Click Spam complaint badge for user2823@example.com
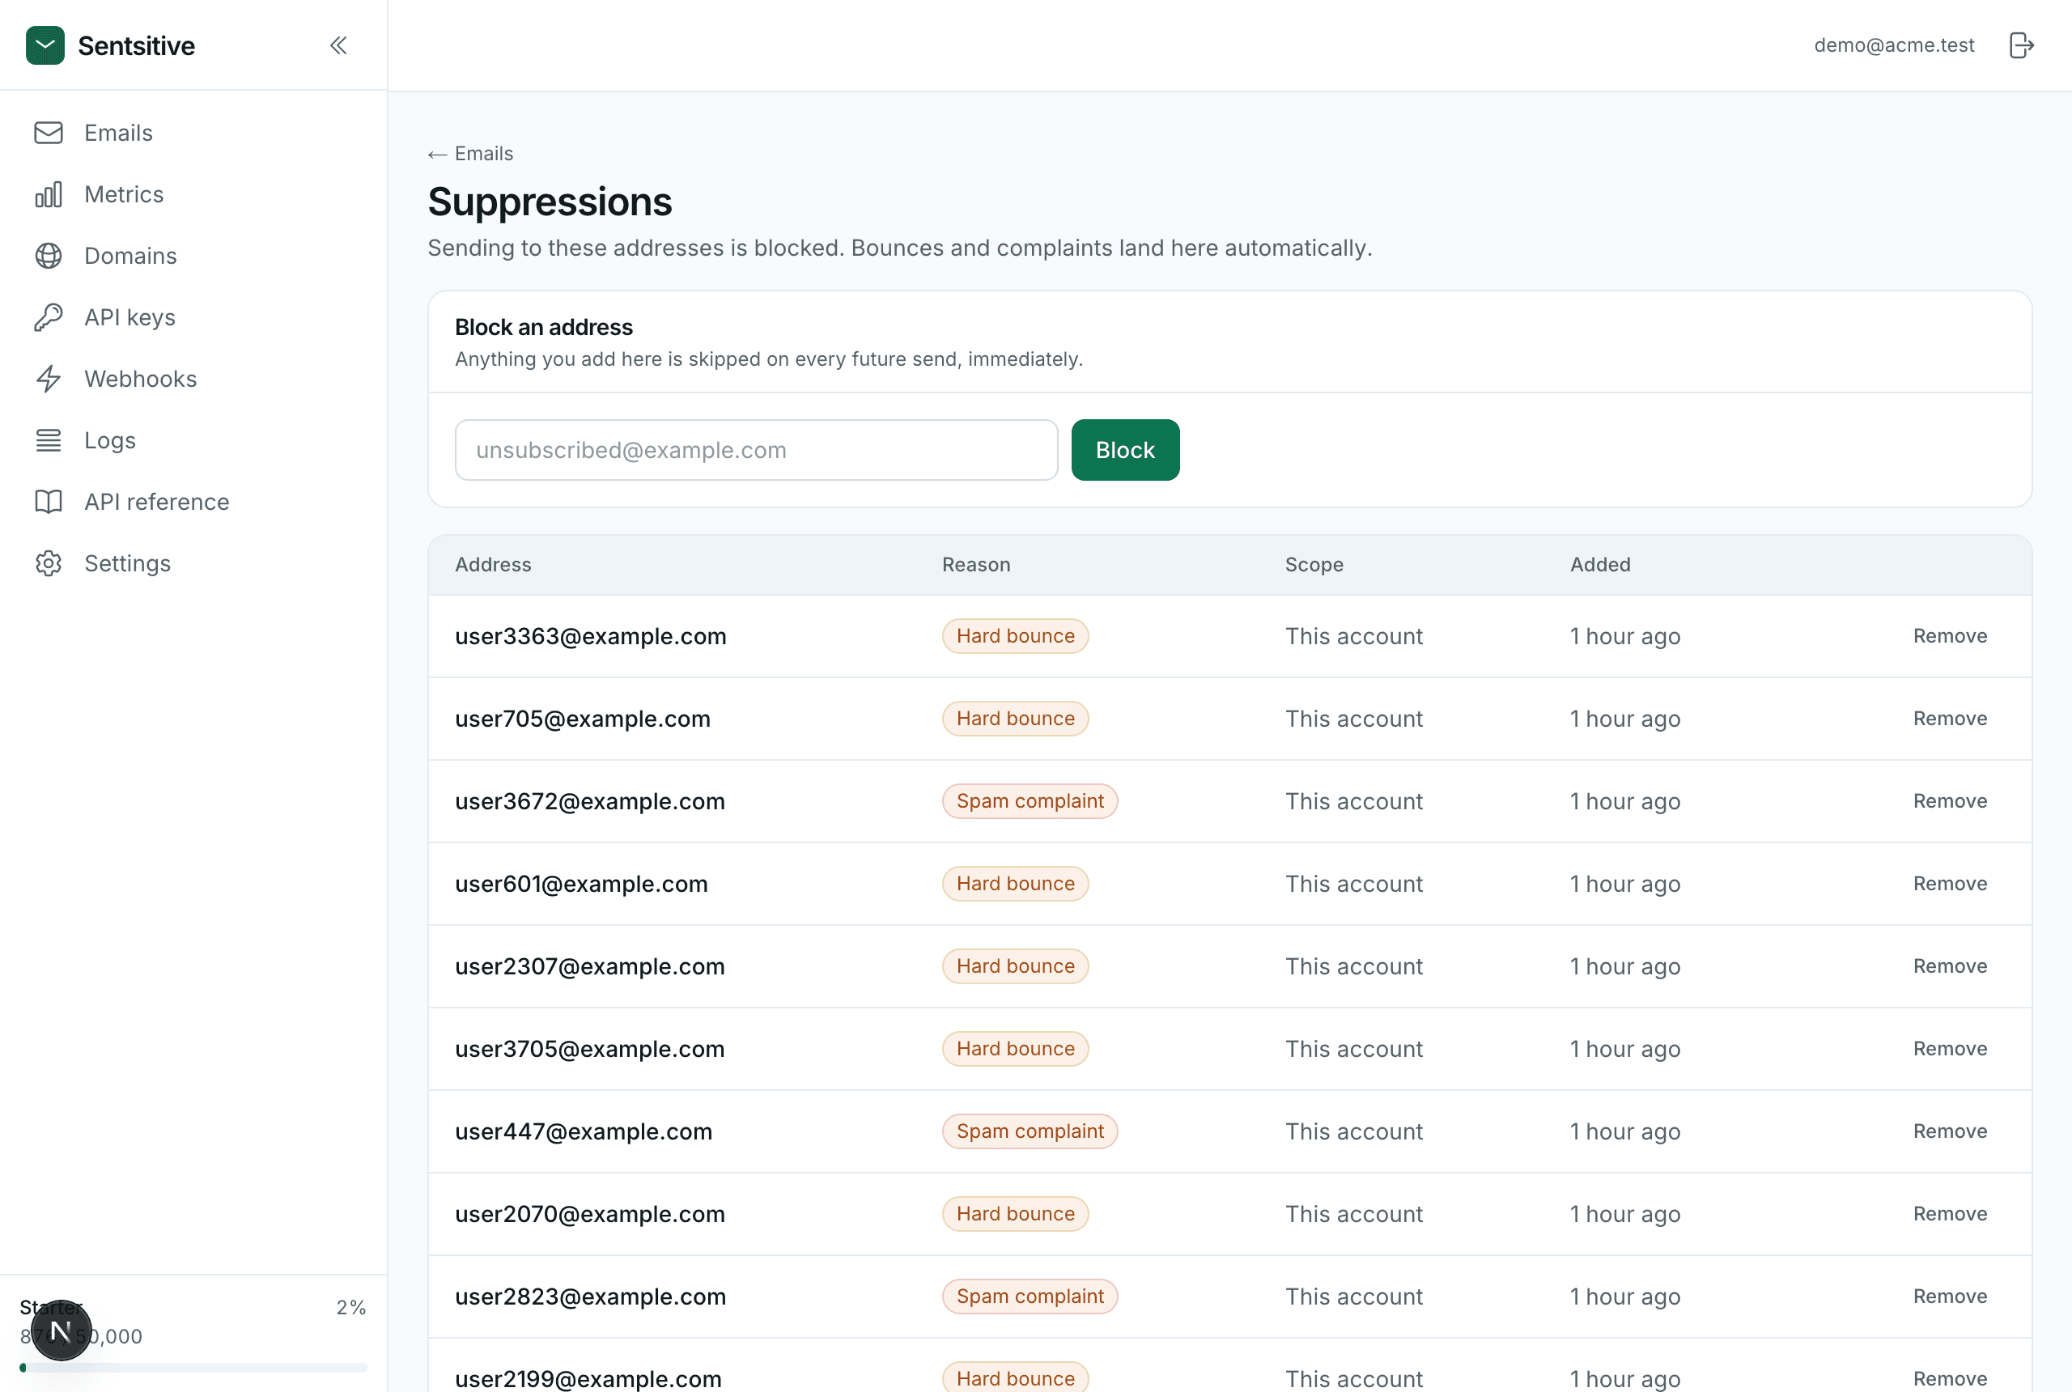This screenshot has width=2072, height=1392. coord(1030,1297)
